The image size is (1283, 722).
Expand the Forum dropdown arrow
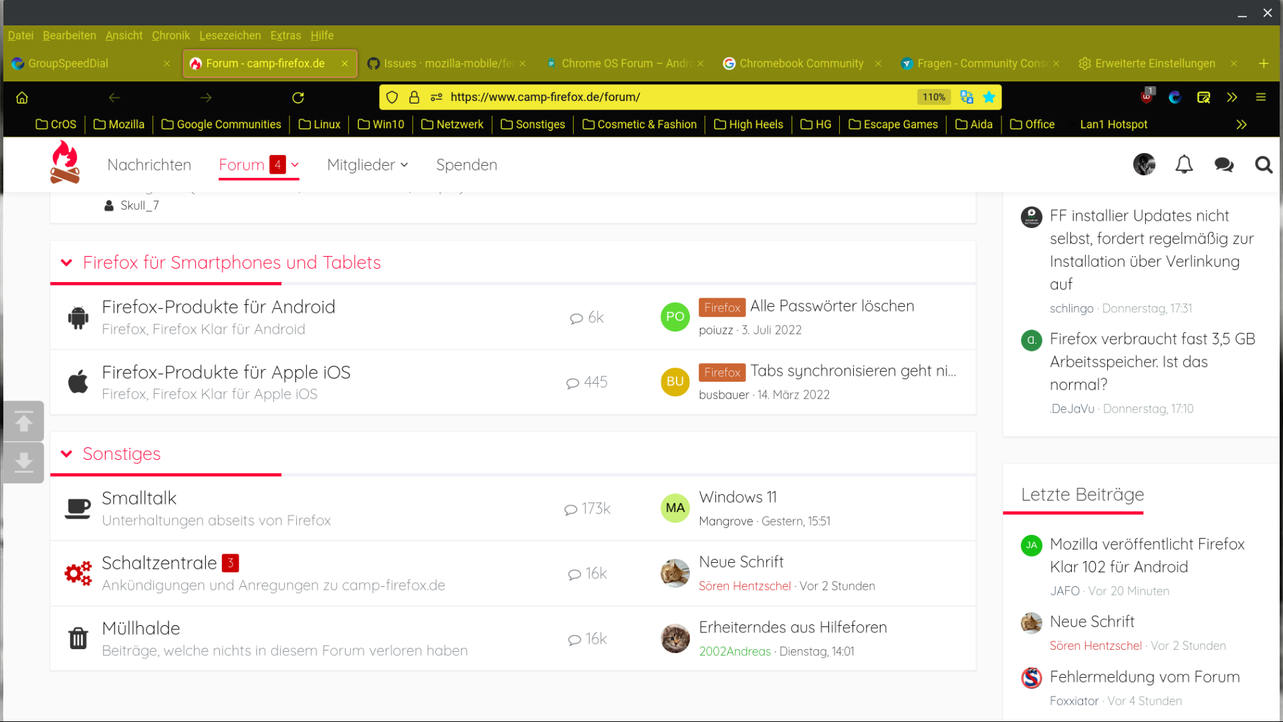coord(295,165)
